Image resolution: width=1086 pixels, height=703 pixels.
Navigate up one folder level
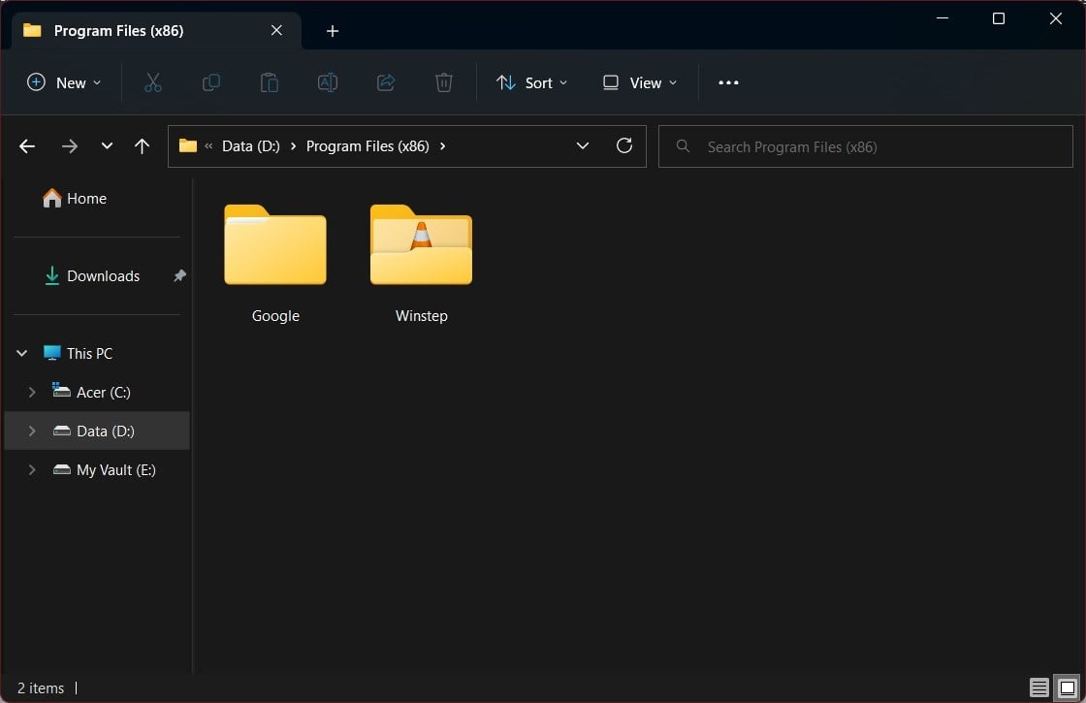142,145
